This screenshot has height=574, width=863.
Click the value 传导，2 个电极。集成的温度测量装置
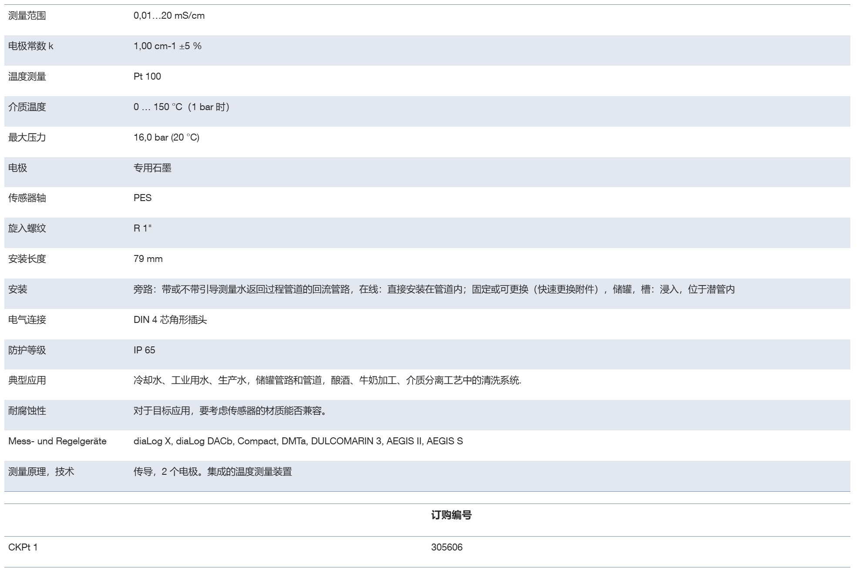(x=212, y=472)
